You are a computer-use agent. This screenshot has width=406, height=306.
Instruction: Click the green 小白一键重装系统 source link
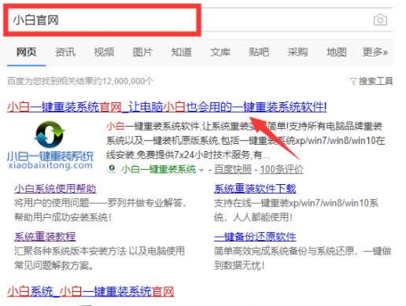click(x=158, y=169)
